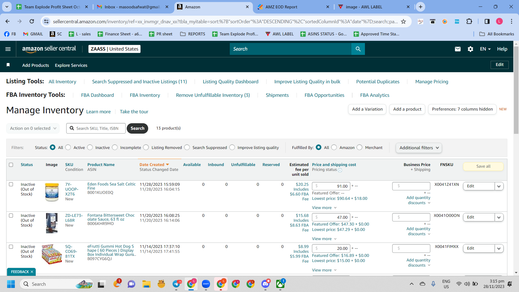This screenshot has width=519, height=292.
Task: Close the FEEDBACK tab with the X
Action: pyautogui.click(x=32, y=272)
